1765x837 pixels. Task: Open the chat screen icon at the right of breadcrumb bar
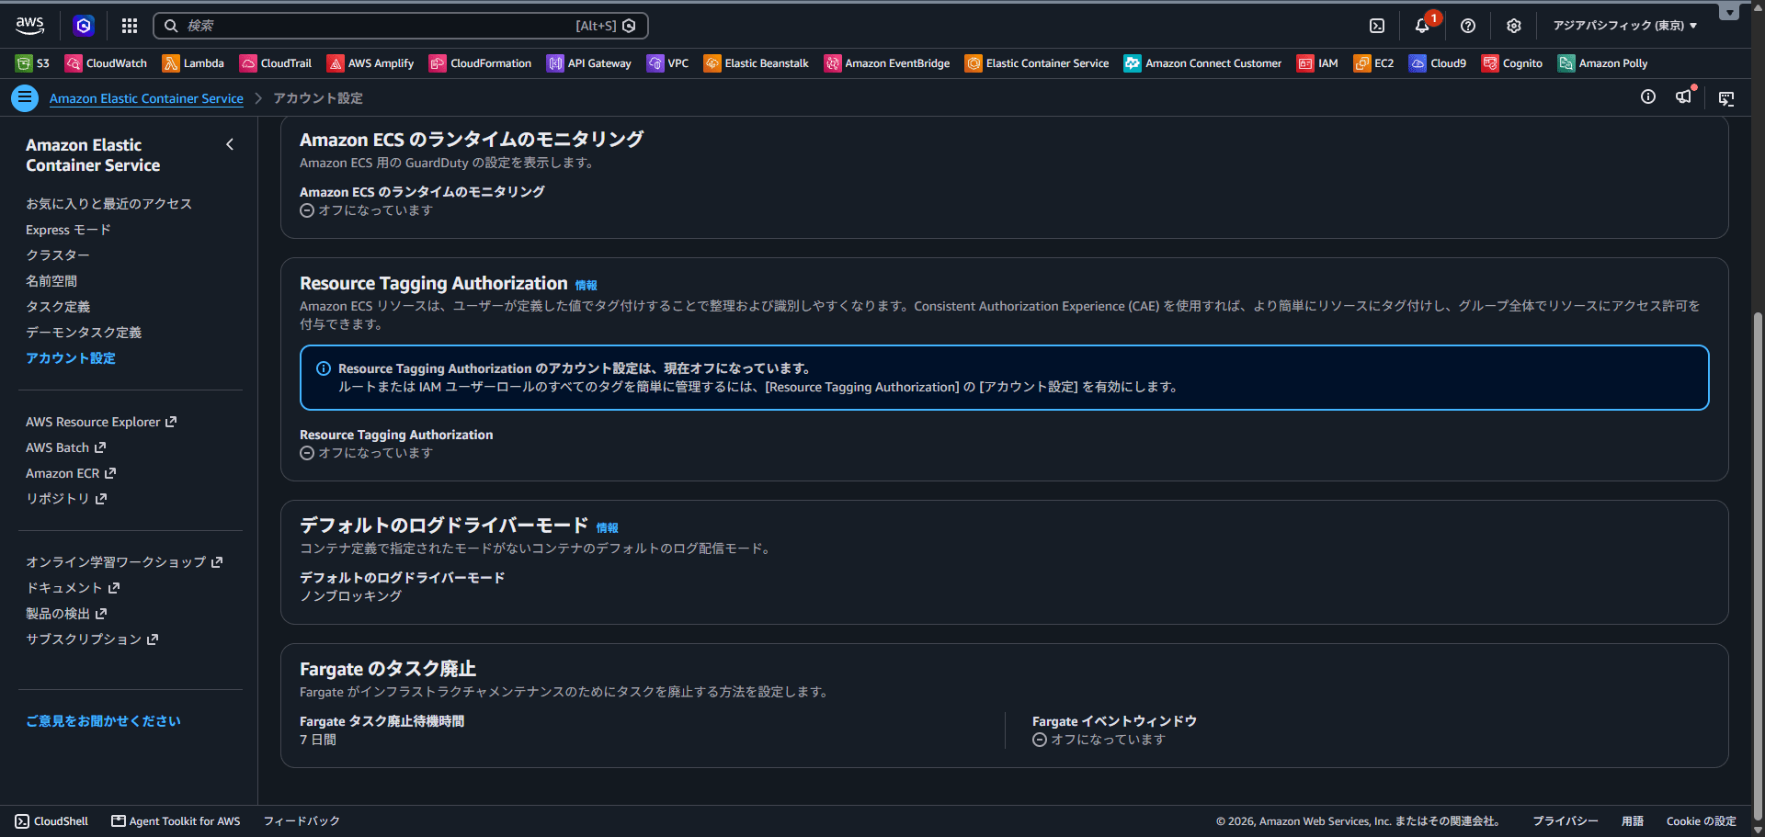tap(1726, 98)
